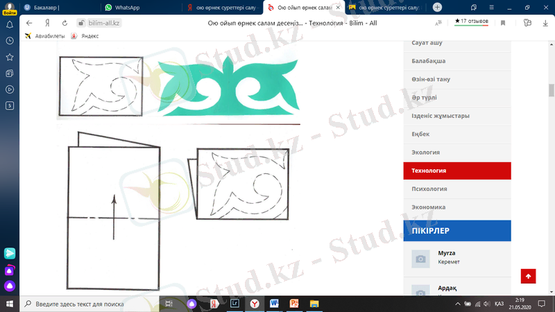Click the Войти profile button
The height and width of the screenshot is (312, 555).
10,9
